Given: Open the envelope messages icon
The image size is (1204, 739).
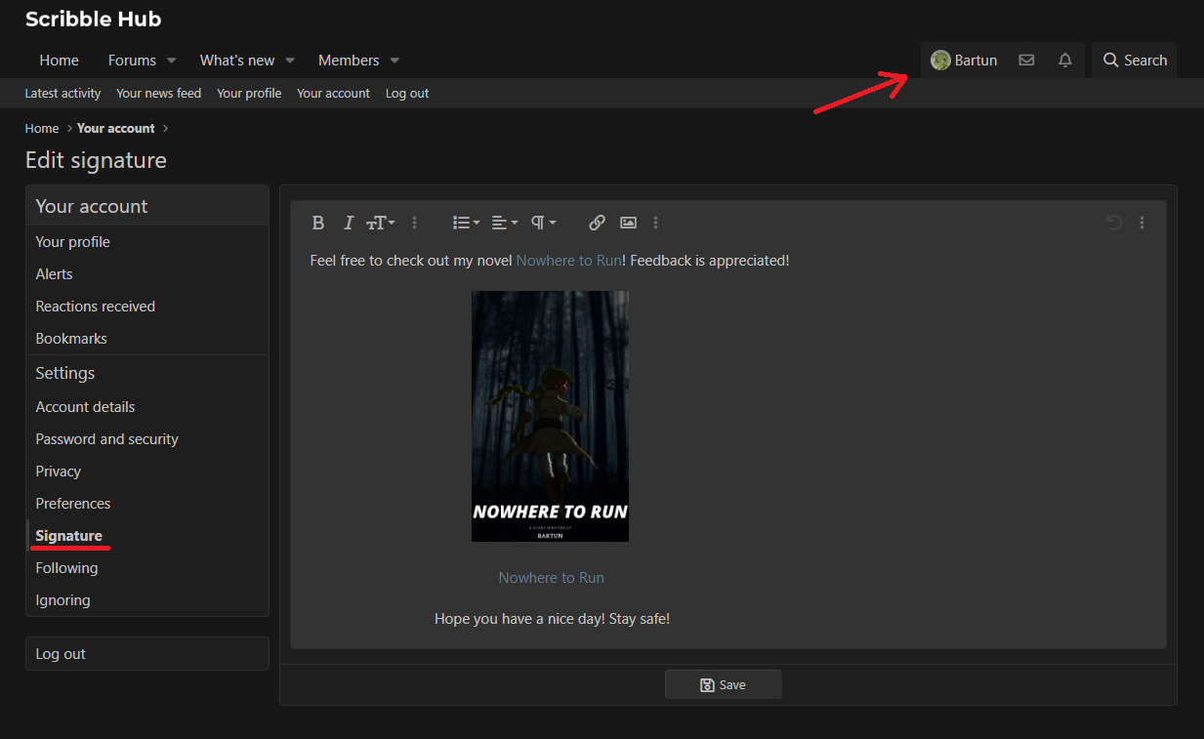Looking at the screenshot, I should (x=1026, y=61).
